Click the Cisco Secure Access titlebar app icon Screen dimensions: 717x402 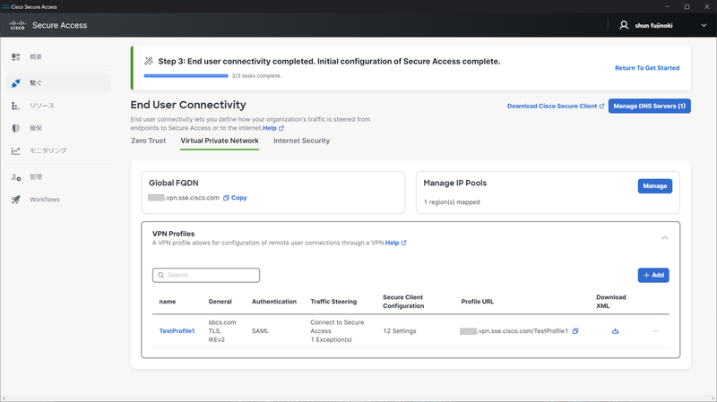pos(5,6)
